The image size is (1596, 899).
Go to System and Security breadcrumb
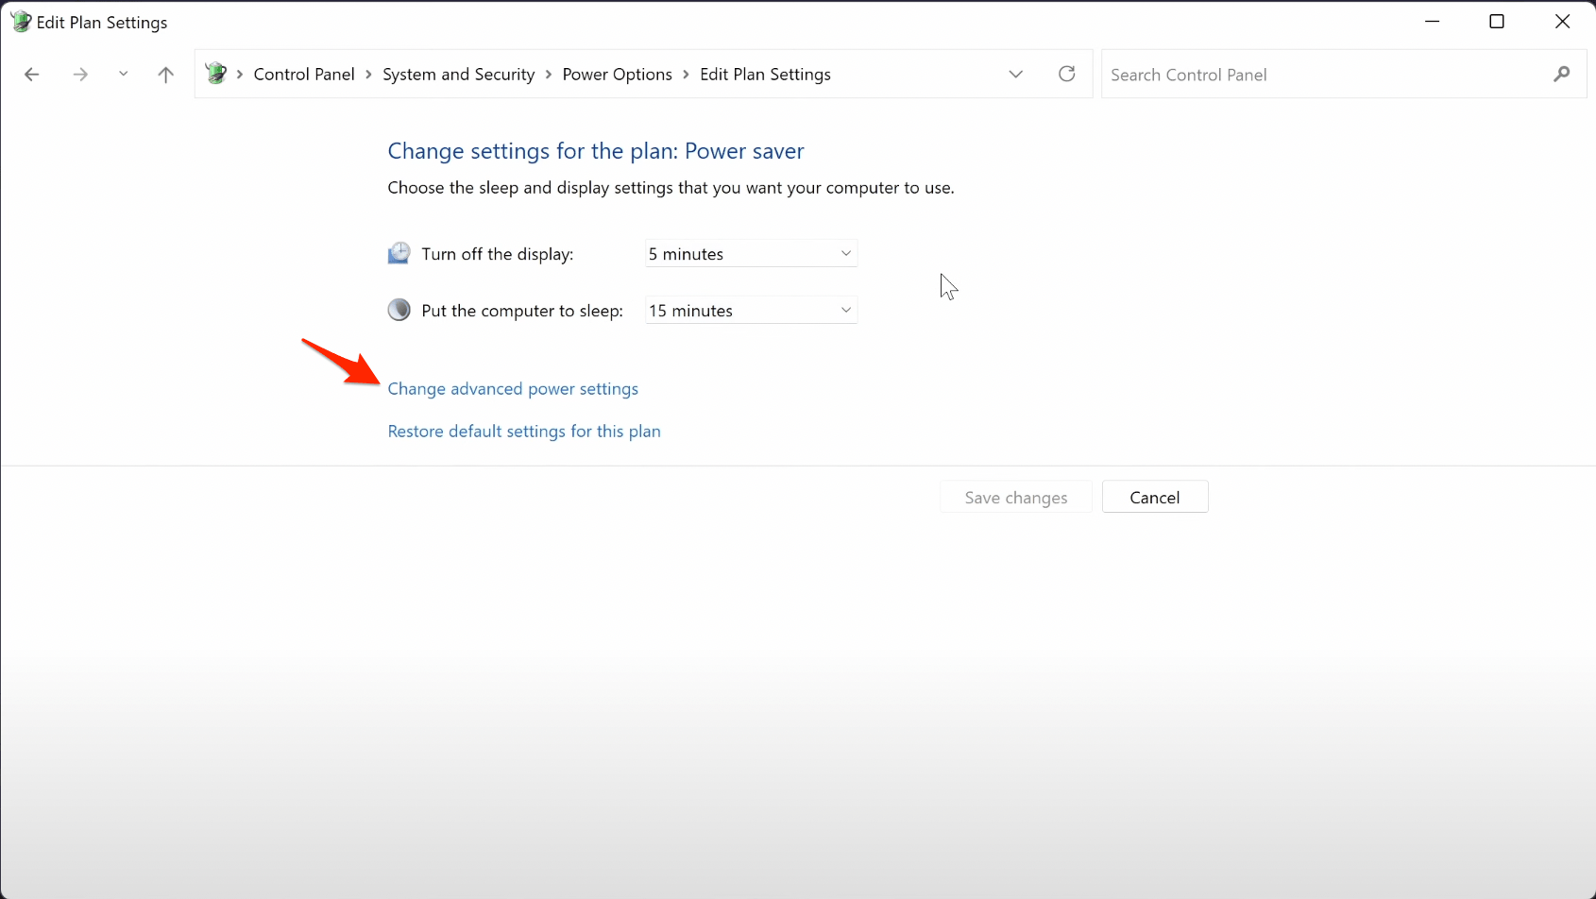coord(458,75)
